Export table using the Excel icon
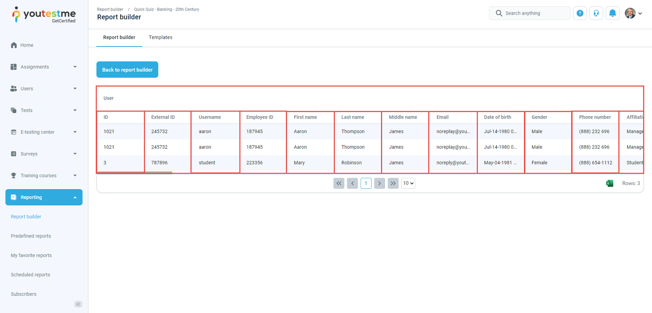 point(610,183)
